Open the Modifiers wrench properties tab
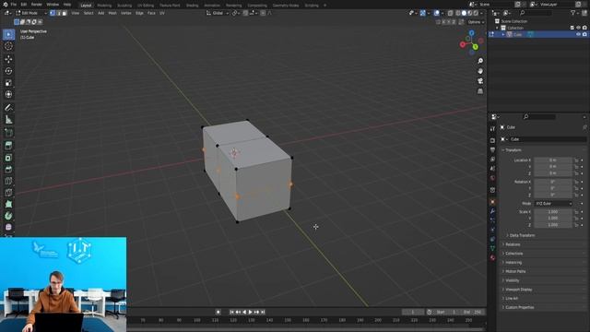The image size is (590, 332). click(x=492, y=211)
